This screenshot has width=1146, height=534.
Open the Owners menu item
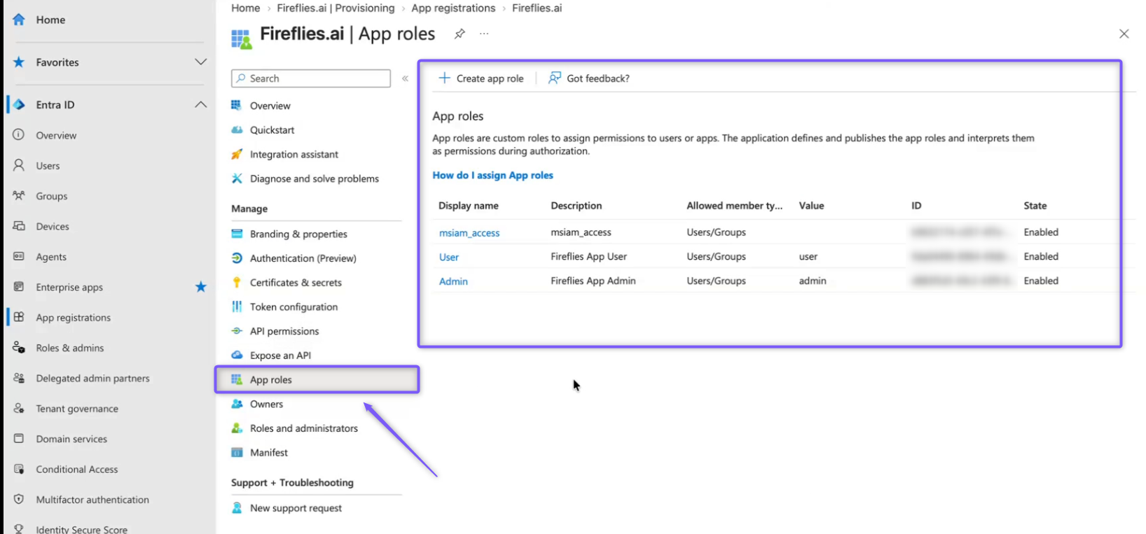pyautogui.click(x=266, y=404)
